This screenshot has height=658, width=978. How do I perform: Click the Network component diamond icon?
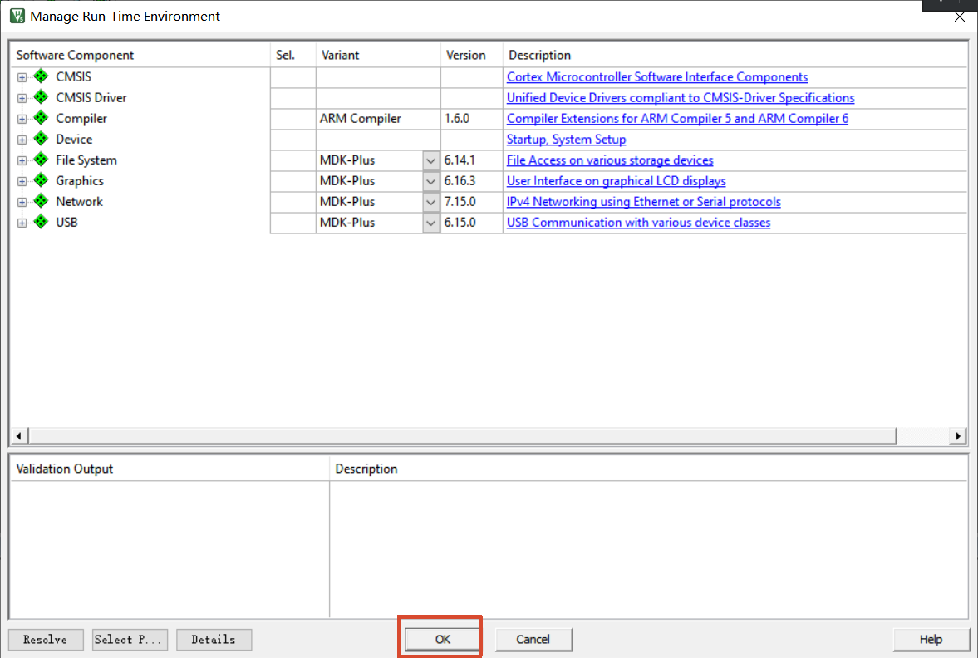point(42,201)
